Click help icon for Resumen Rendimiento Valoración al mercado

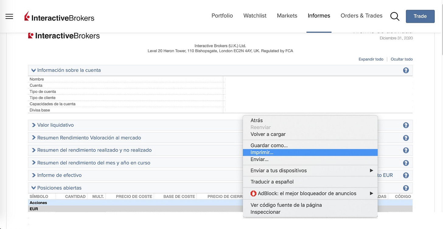click(x=406, y=138)
